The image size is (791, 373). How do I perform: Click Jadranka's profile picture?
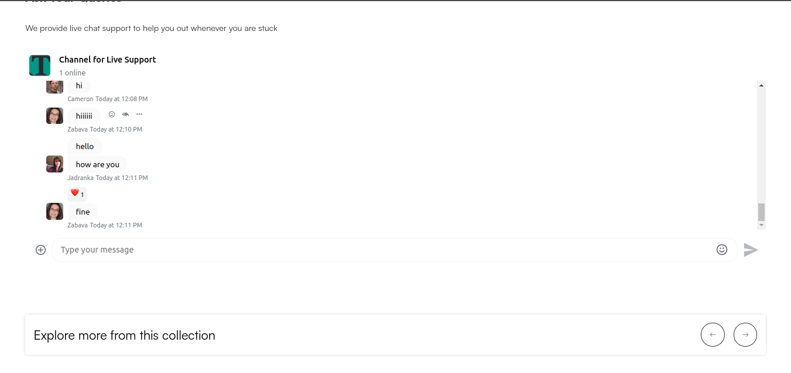point(54,164)
